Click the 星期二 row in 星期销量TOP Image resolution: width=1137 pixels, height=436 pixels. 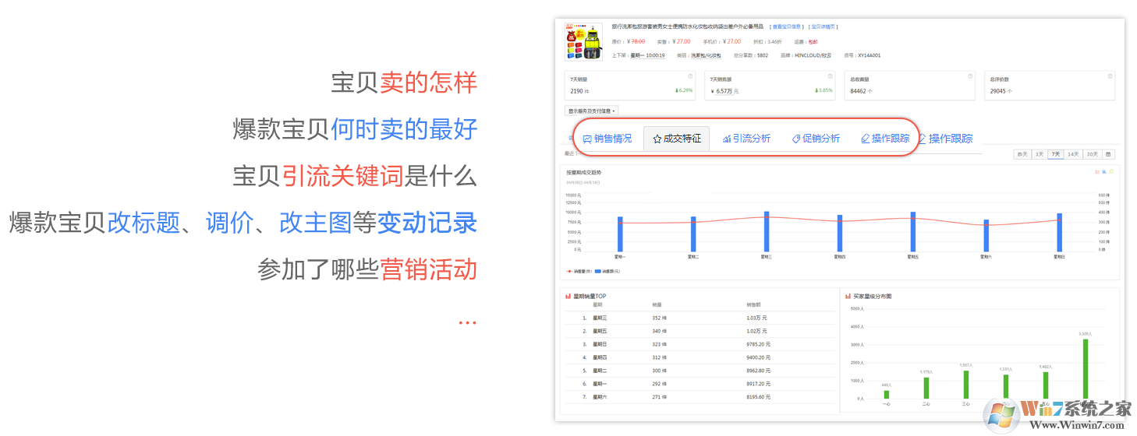pyautogui.click(x=700, y=371)
